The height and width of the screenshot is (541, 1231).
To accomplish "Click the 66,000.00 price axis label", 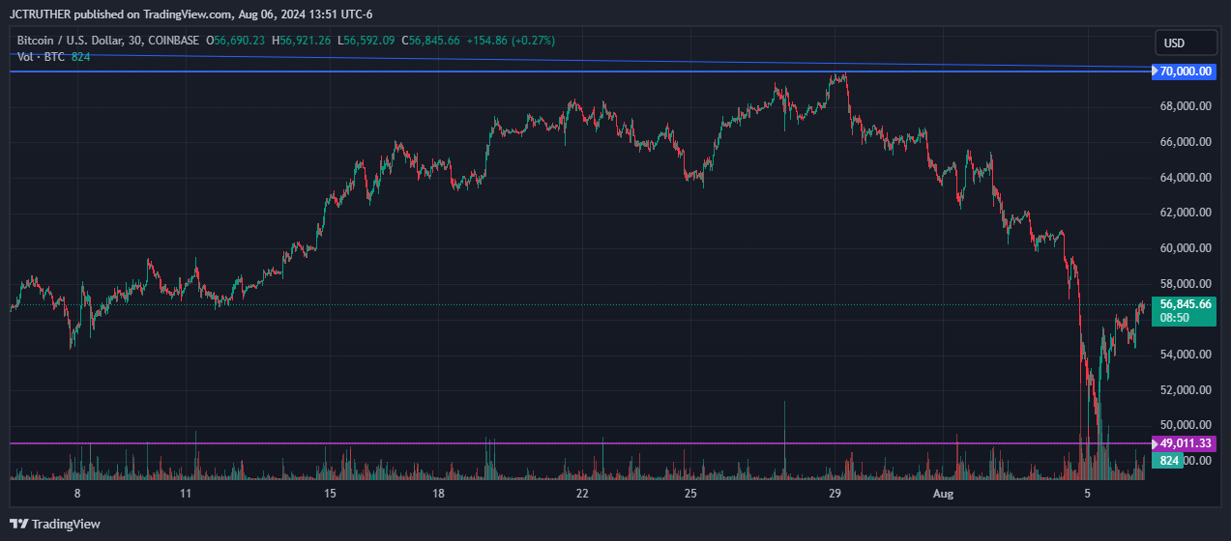I will pos(1186,142).
